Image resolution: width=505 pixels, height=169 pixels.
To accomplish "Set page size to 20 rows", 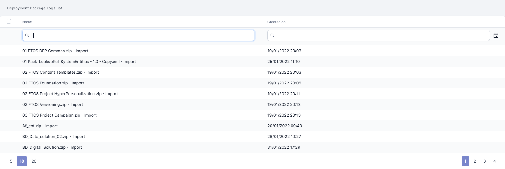I will 34,161.
